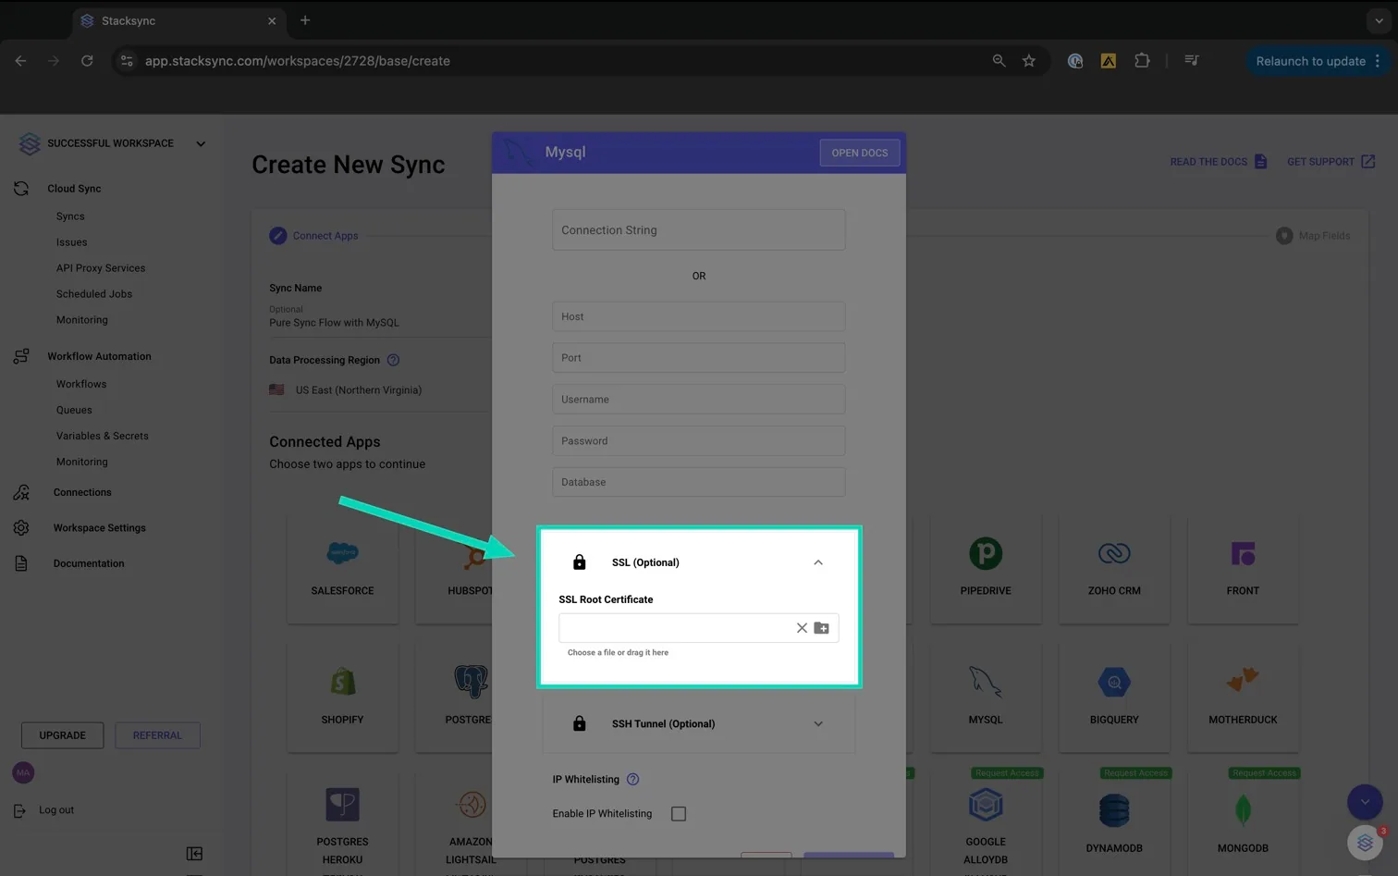The height and width of the screenshot is (876, 1398).
Task: Open the IP Whitelisting help icon
Action: click(632, 779)
